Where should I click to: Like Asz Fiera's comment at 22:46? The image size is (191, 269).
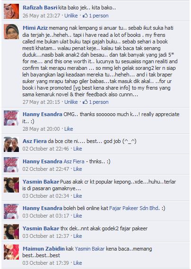coord(78,149)
